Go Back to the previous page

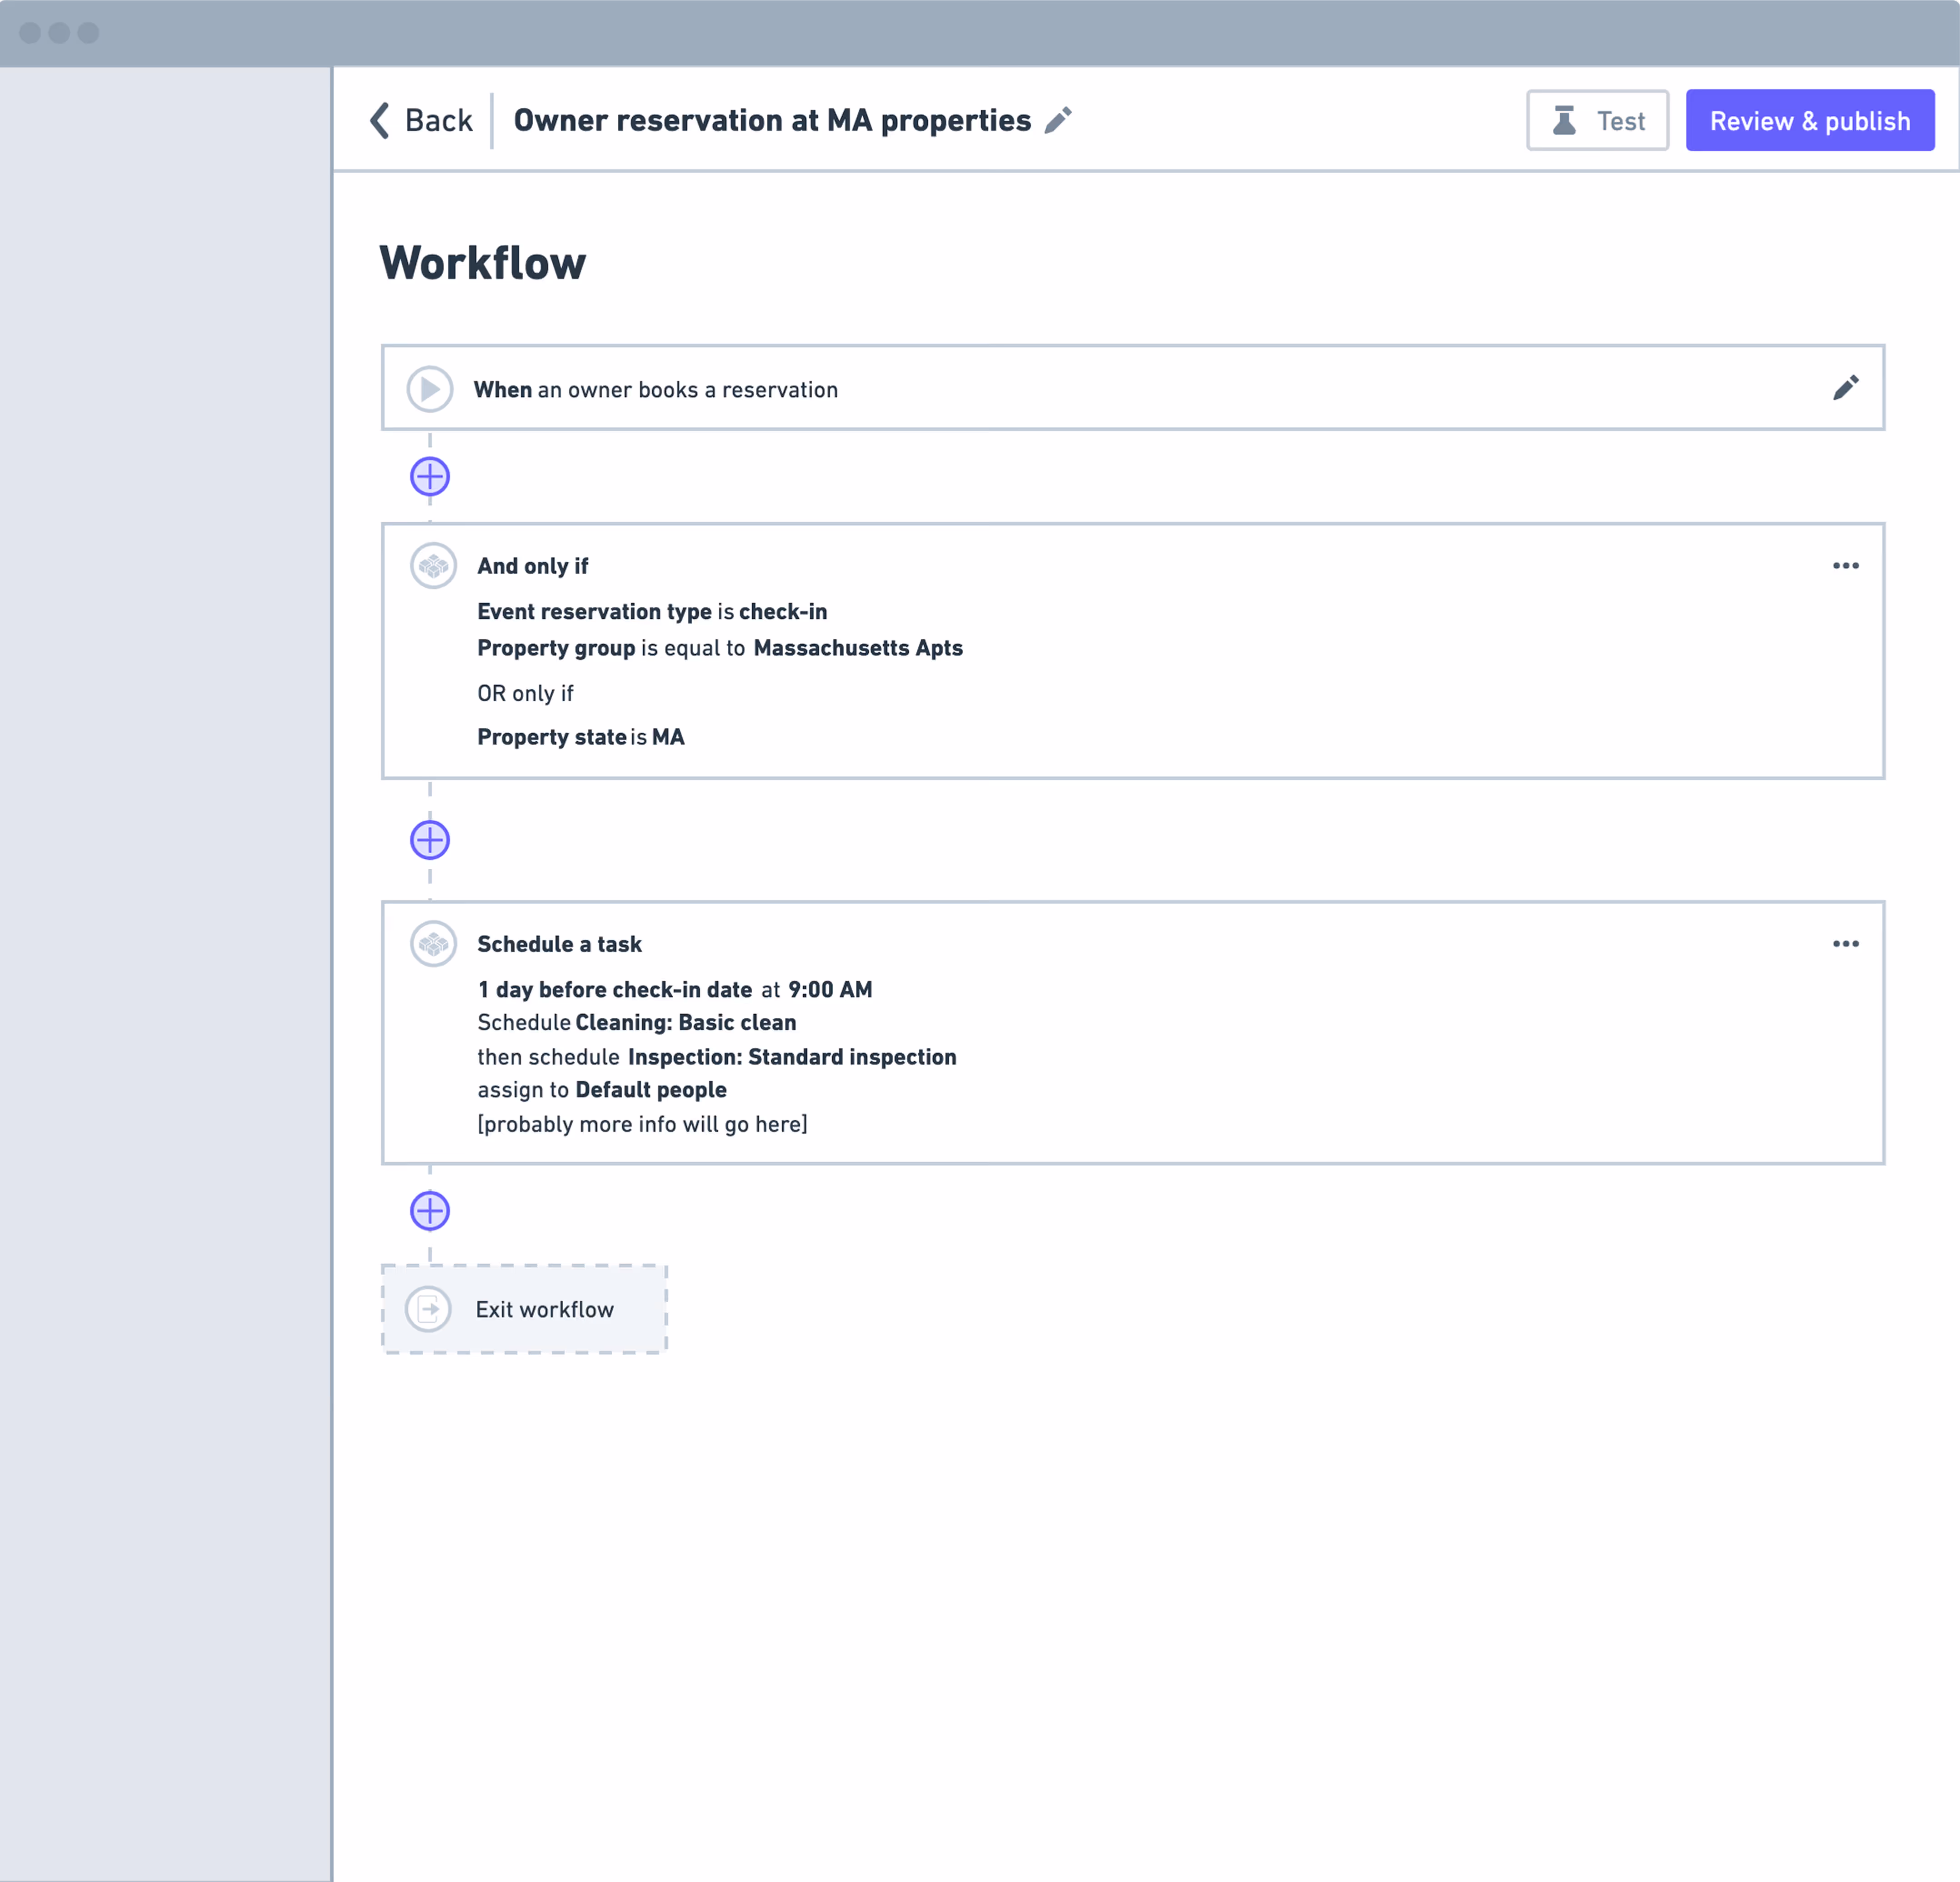pyautogui.click(x=438, y=120)
